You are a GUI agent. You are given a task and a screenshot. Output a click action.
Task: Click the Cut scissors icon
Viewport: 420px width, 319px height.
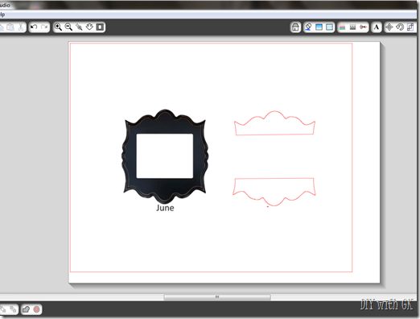[x=21, y=27]
